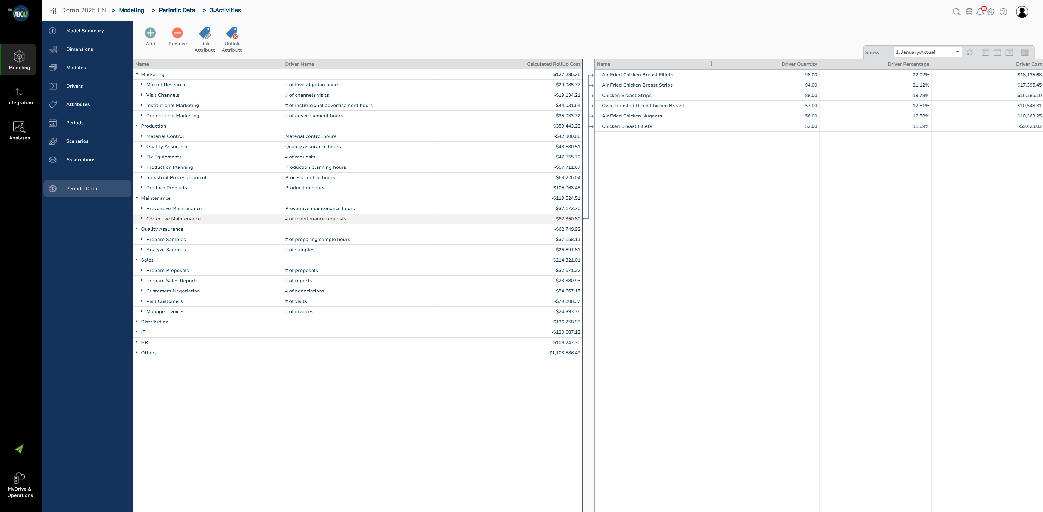Click the collapse-to-right panel layout icon
Screen dimensions: 1043x512
(1009, 52)
